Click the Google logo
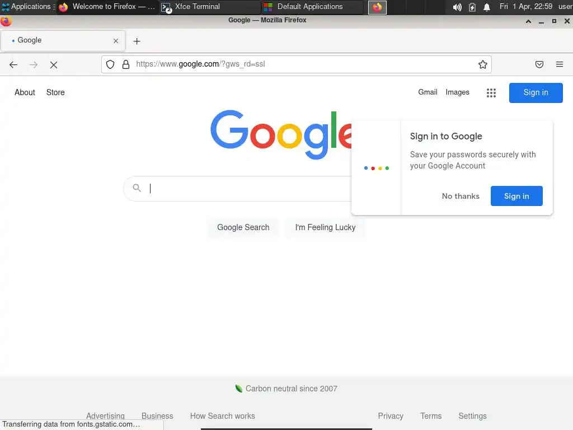The width and height of the screenshot is (573, 430). (x=281, y=134)
